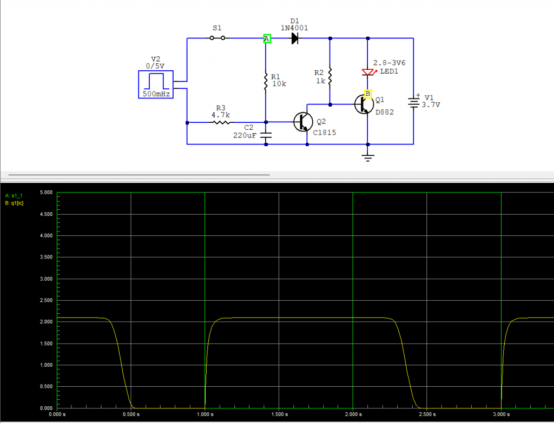The height and width of the screenshot is (423, 554).
Task: Click the S1 switch name label
Action: (217, 28)
